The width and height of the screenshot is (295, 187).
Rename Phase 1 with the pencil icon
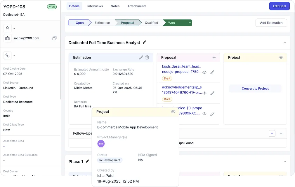tap(87, 161)
